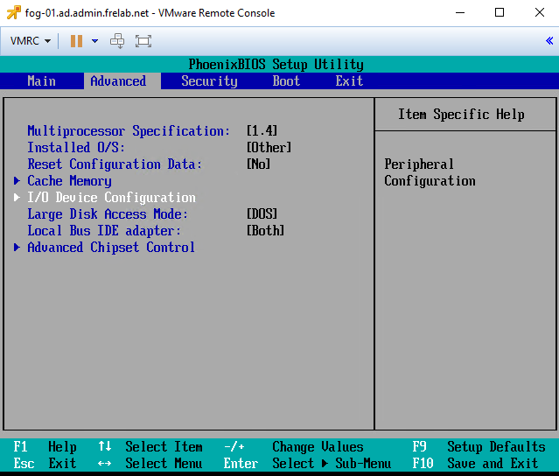This screenshot has height=476, width=559.
Task: Open I/O Device Configuration entry
Action: pyautogui.click(x=112, y=197)
